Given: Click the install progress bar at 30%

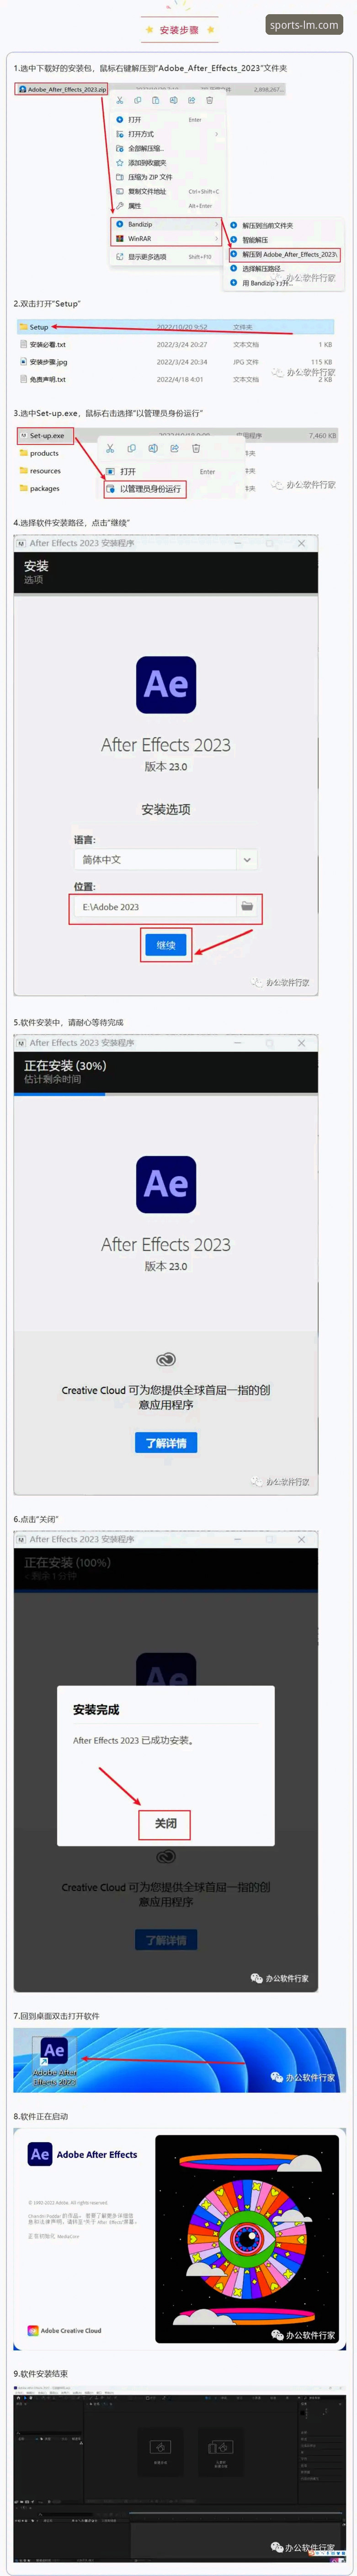Looking at the screenshot, I should point(166,1093).
